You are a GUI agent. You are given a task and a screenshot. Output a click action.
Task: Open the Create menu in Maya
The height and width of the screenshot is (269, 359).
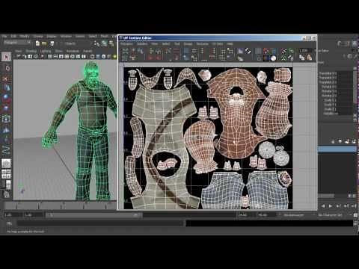[x=38, y=37]
